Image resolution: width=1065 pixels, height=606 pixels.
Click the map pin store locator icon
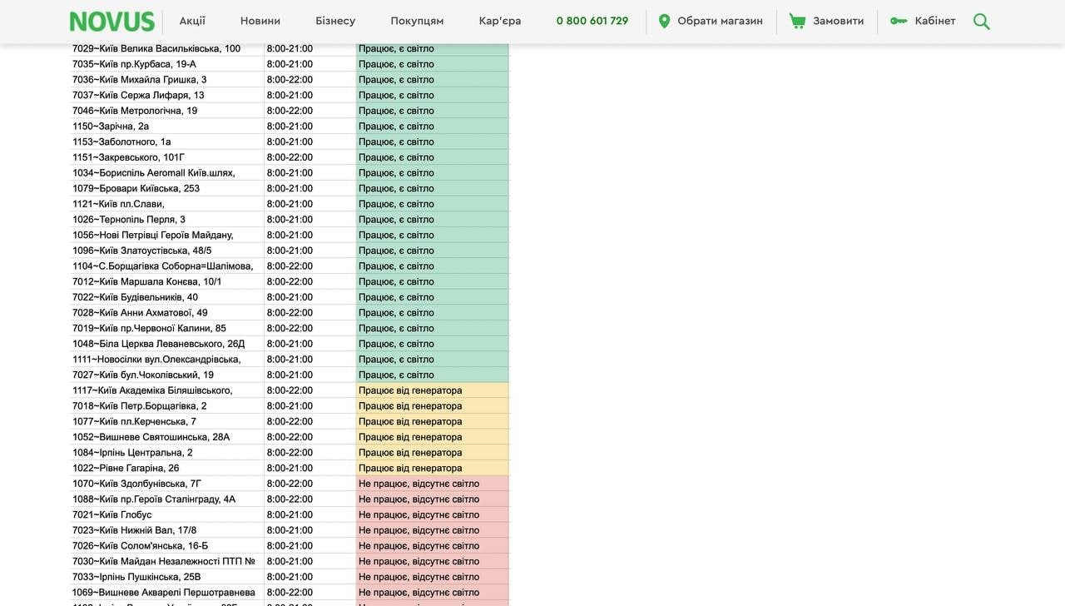point(664,21)
